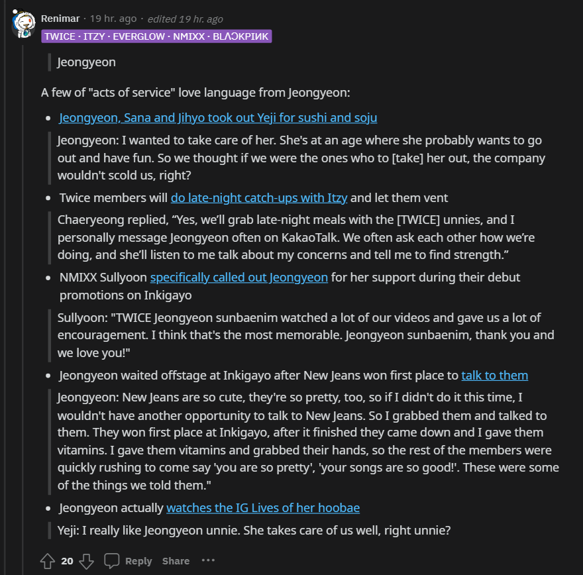
Task: Collapse the comment thread via the vertical line
Action: point(23,298)
